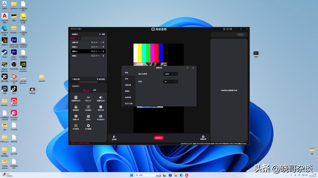318x178 pixels.
Task: Open gear settings for 桌面共享 source
Action: pyautogui.click(x=92, y=42)
